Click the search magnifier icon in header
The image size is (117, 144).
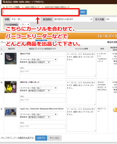click(x=4, y=2)
